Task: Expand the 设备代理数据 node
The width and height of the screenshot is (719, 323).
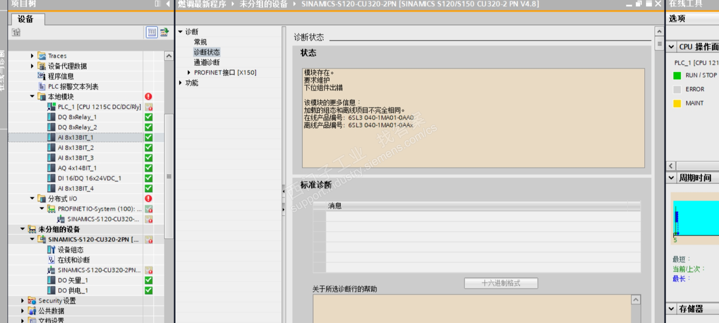Action: (32, 66)
